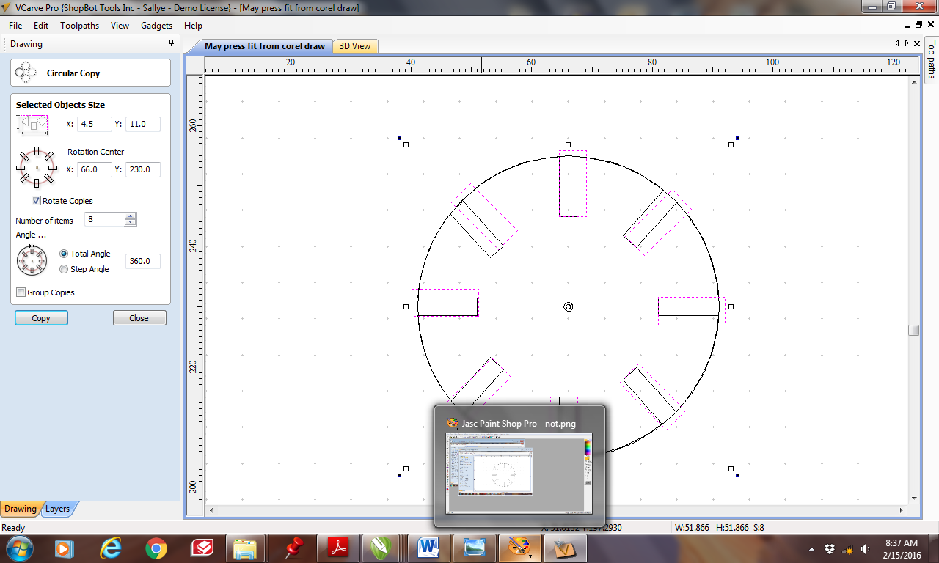Open the Gadgets menu
The image size is (939, 563).
[156, 25]
